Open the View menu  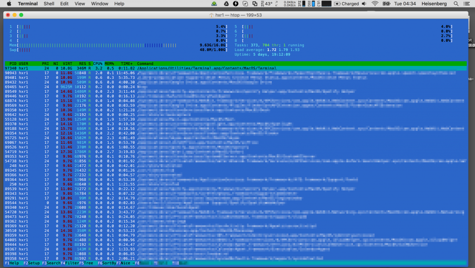(80, 4)
